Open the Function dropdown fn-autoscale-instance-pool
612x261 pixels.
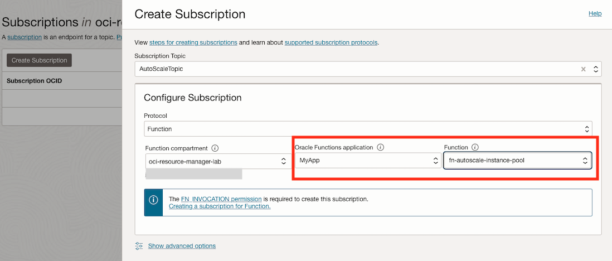pyautogui.click(x=518, y=160)
